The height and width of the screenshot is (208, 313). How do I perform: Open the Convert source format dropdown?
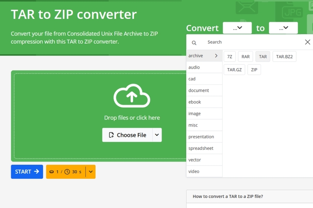click(237, 28)
